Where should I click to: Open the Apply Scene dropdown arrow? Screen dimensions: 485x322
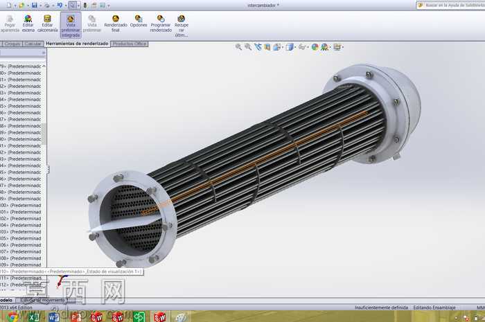click(x=330, y=47)
